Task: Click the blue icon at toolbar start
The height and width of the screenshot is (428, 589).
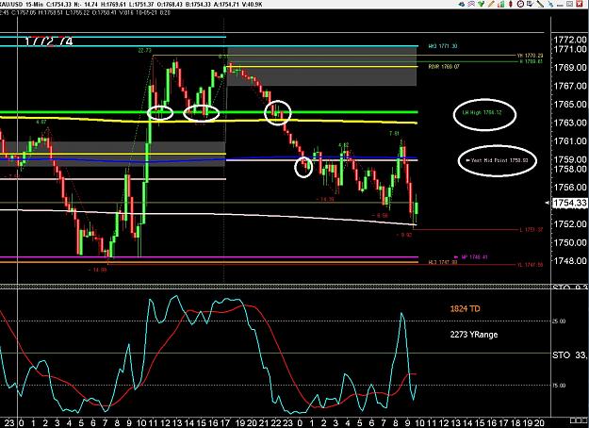Action: 462,4
